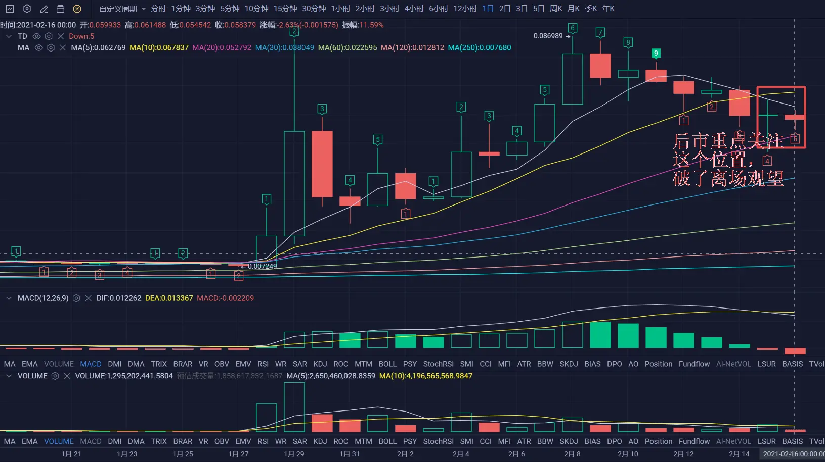Switch to 30分钟 timeframe
The image size is (825, 462).
pos(314,9)
